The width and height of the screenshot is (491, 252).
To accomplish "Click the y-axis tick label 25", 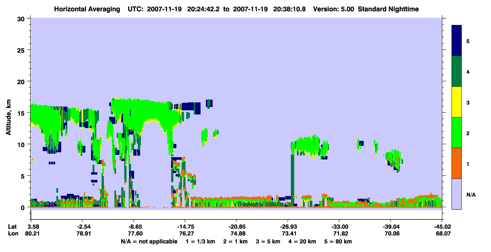I will pos(22,50).
